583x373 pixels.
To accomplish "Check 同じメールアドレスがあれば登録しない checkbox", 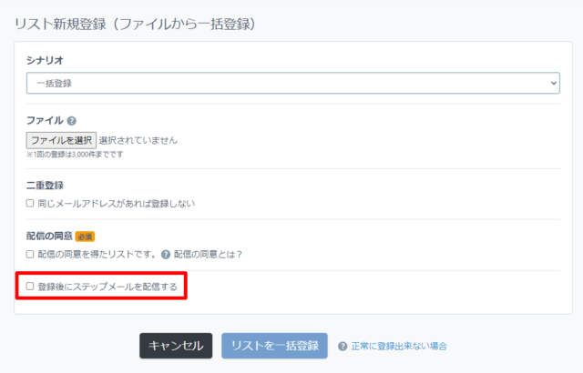I will coord(30,203).
